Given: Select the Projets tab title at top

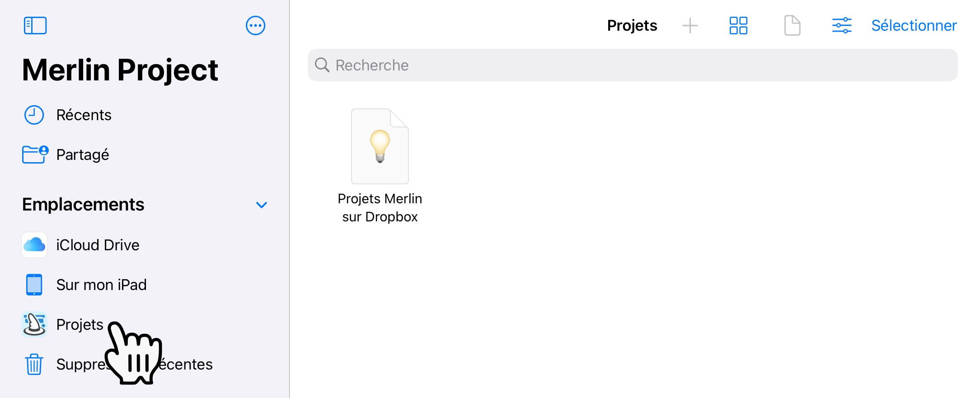Looking at the screenshot, I should (x=632, y=25).
